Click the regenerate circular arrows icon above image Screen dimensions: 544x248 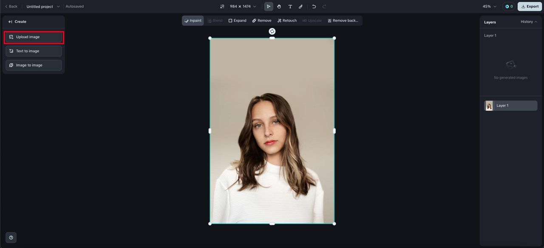point(272,31)
